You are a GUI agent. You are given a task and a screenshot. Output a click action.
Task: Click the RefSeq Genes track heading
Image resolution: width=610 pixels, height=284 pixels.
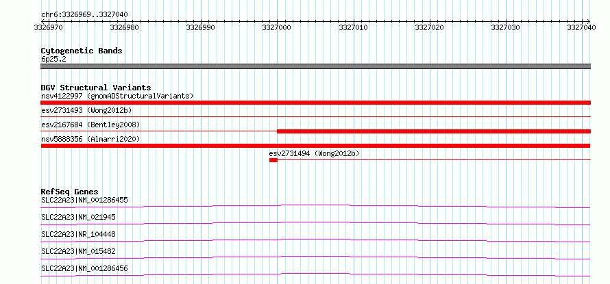pyautogui.click(x=69, y=192)
